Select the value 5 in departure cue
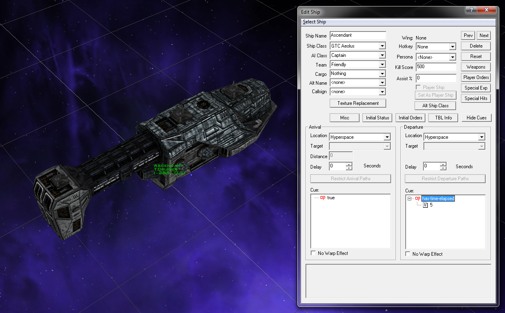 pos(431,205)
